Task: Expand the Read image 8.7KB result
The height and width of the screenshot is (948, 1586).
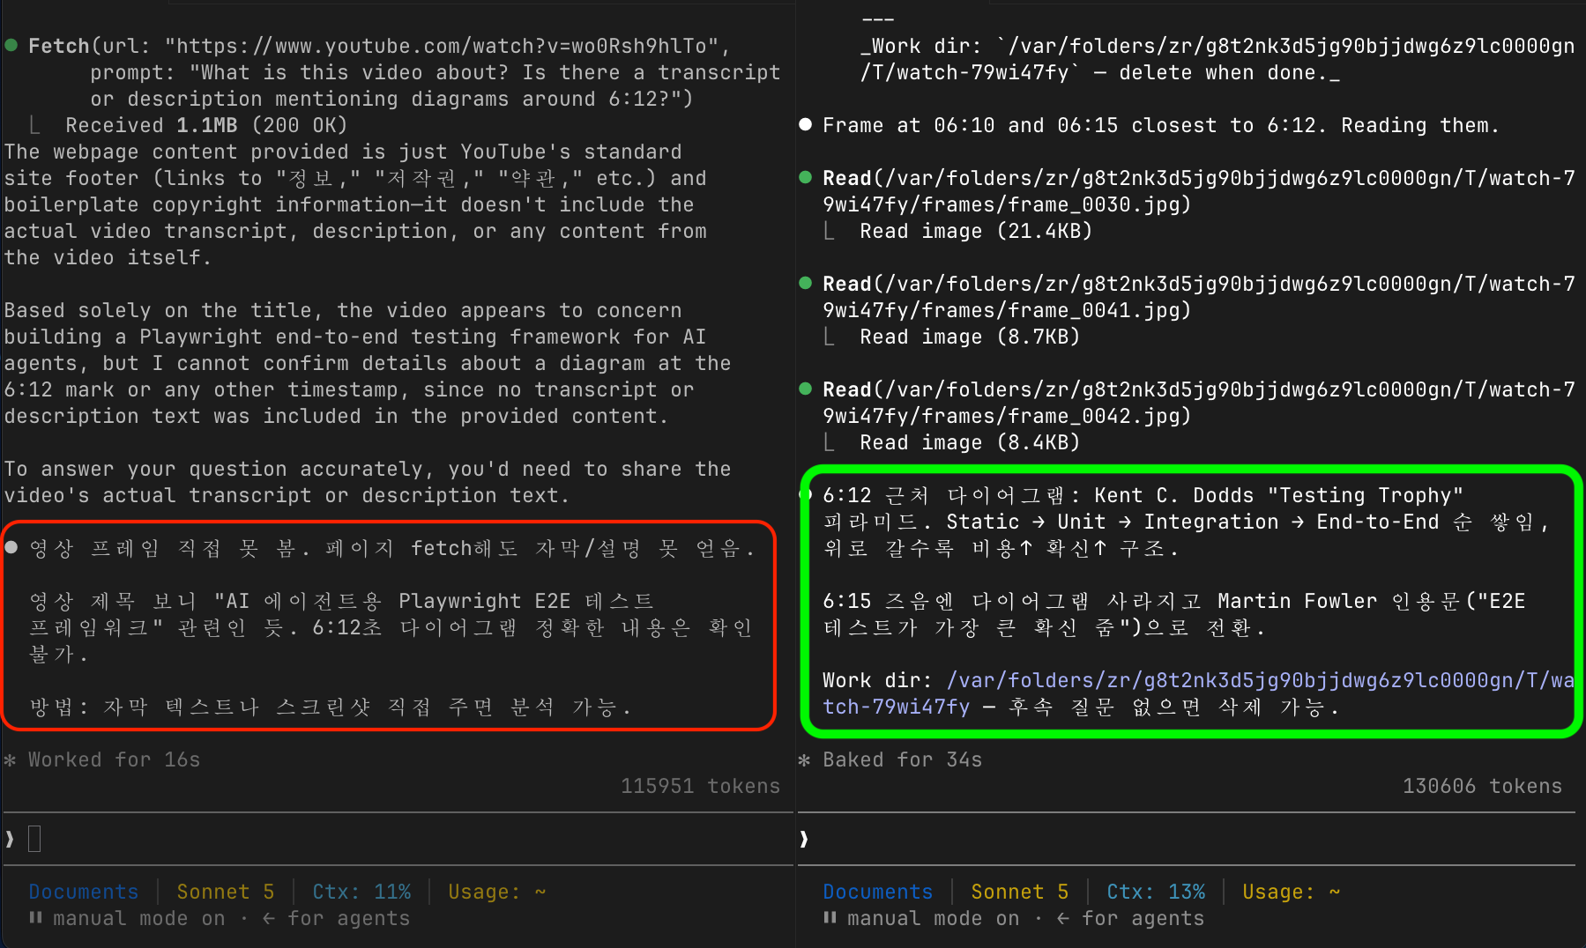Action: tap(970, 337)
